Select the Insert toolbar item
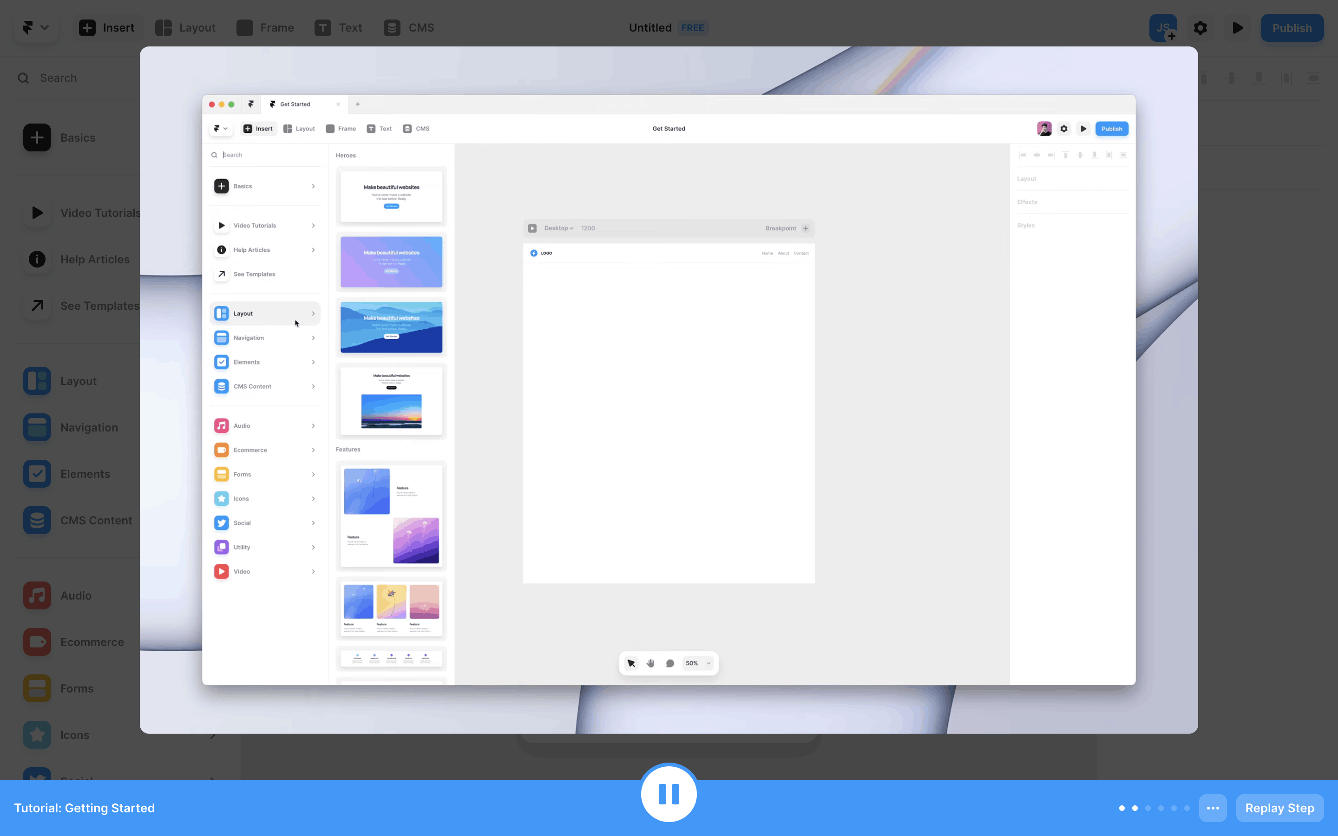Image resolution: width=1338 pixels, height=836 pixels. (x=107, y=28)
